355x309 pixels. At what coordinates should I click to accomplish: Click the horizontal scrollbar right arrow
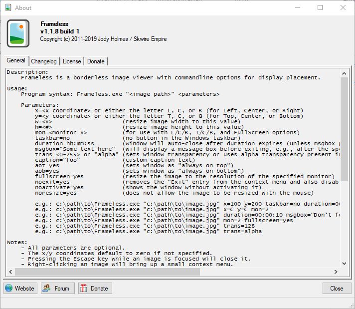tap(336, 272)
